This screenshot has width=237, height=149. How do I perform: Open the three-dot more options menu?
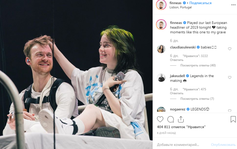point(233,5)
